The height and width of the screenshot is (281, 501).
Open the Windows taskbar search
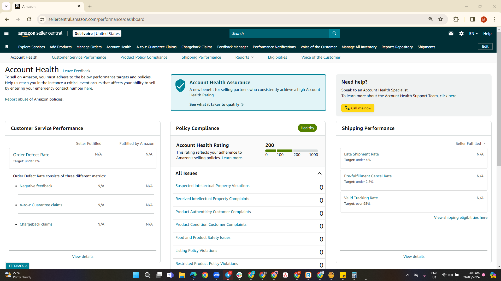tap(148, 275)
